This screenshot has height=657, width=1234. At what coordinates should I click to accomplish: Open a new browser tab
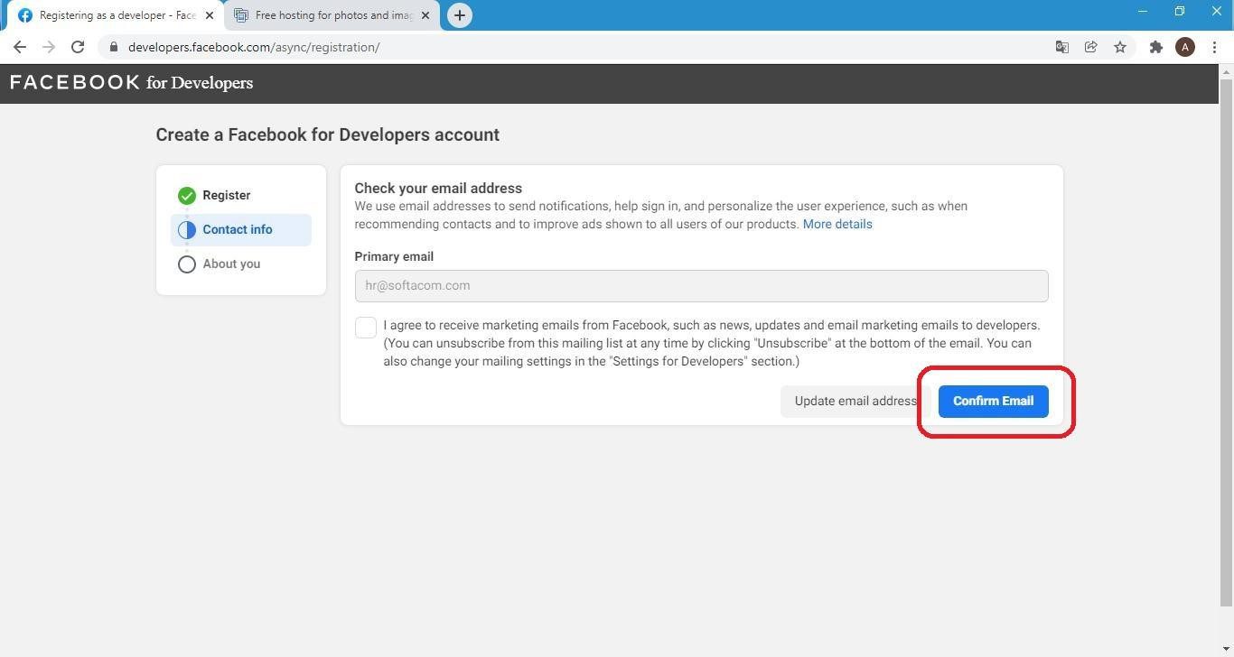[x=460, y=15]
